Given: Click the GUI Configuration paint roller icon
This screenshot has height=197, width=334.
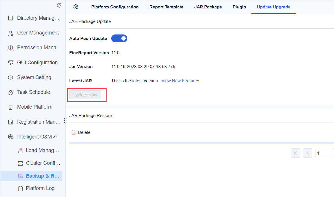Looking at the screenshot, I should click(x=10, y=63).
